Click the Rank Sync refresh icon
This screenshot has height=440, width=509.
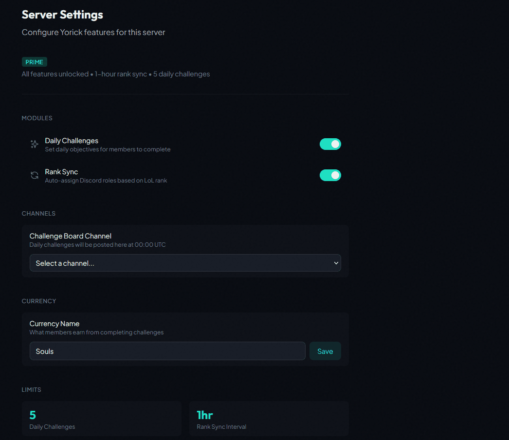point(34,175)
